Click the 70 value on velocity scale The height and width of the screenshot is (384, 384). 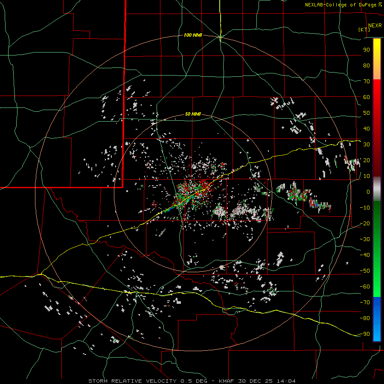point(367,81)
